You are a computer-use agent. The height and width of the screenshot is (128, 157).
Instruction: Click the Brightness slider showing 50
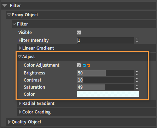click(x=105, y=73)
